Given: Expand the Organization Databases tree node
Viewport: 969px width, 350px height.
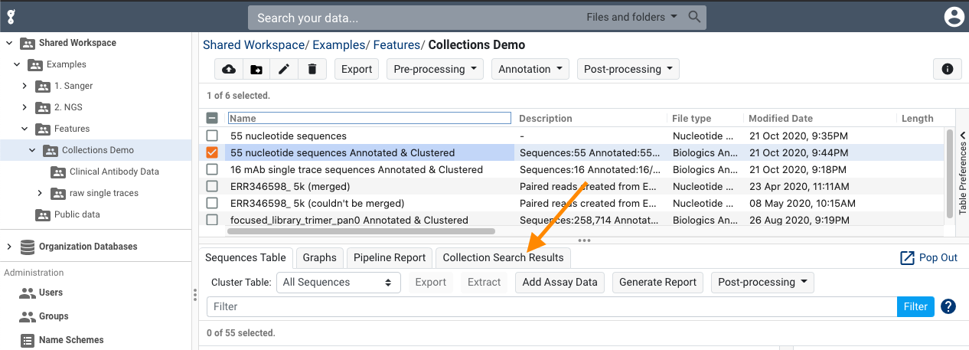Looking at the screenshot, I should [9, 247].
